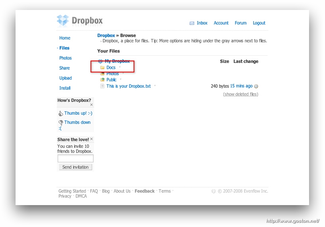This screenshot has height=227, width=325.
Task: Open Terms footer link
Action: pos(165,191)
